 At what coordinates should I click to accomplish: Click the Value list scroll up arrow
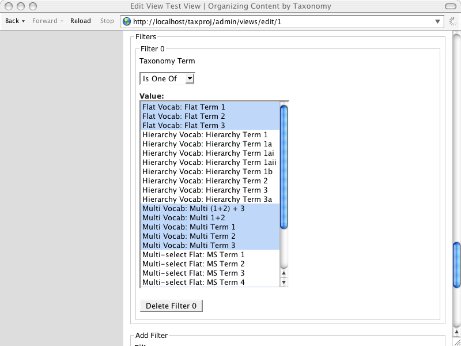pos(284,273)
